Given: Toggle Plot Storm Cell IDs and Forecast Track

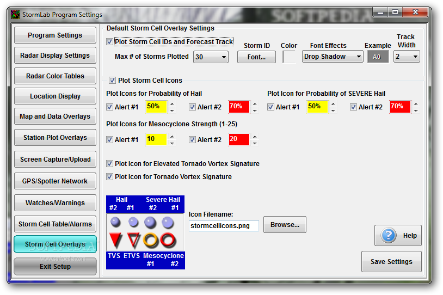Looking at the screenshot, I should [x=109, y=42].
